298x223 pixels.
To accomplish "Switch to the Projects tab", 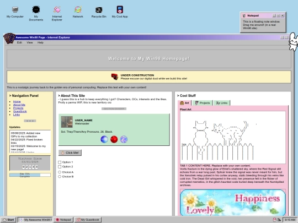I will click(x=203, y=103).
